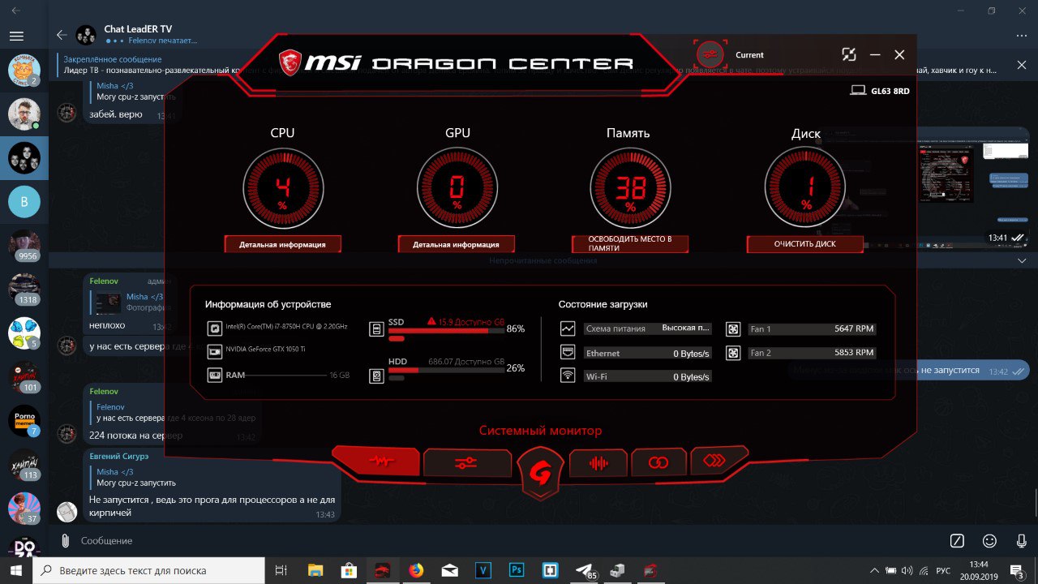Click the Wi-Fi icon in load status
This screenshot has height=584, width=1038.
(568, 376)
